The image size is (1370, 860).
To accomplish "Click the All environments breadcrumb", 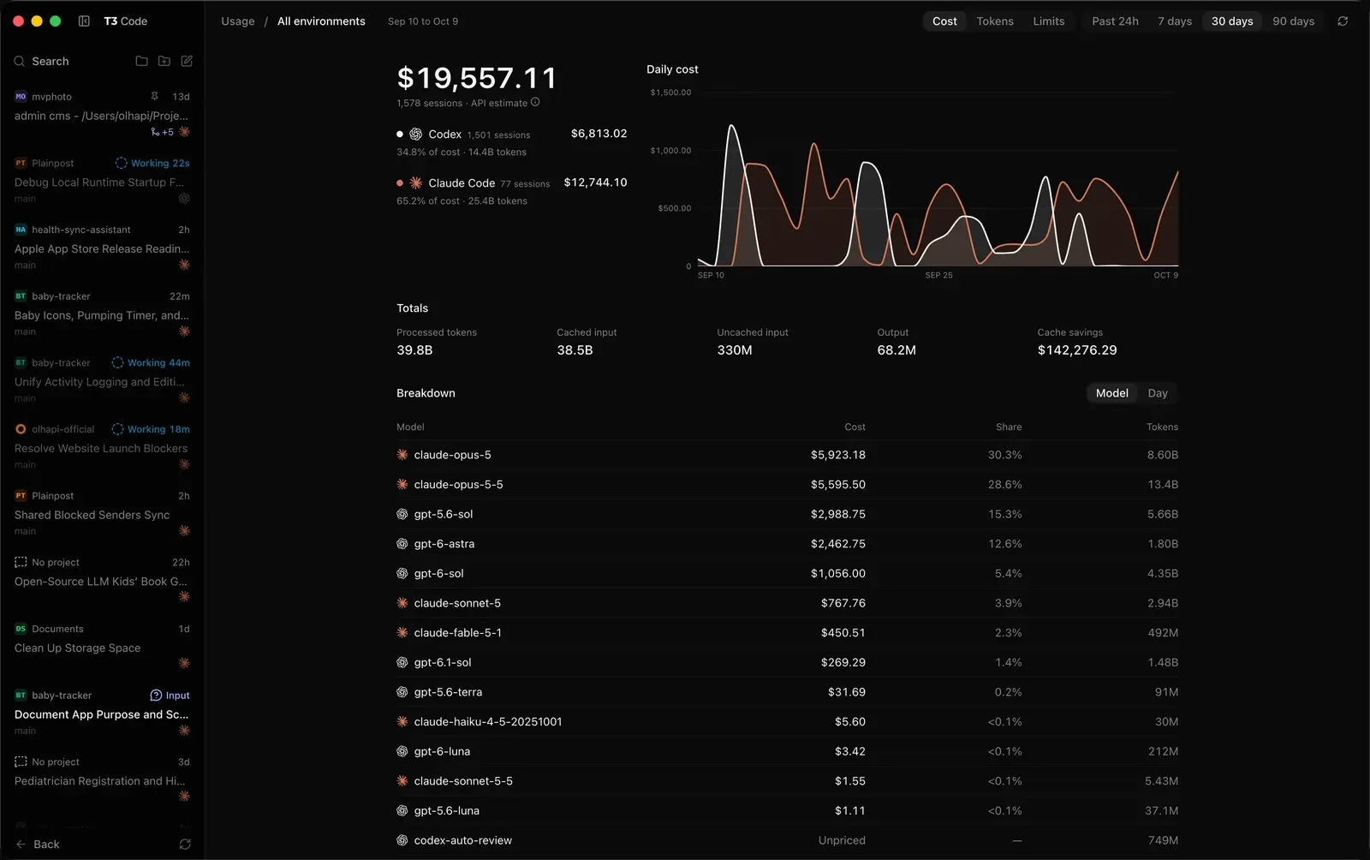I will tap(321, 21).
